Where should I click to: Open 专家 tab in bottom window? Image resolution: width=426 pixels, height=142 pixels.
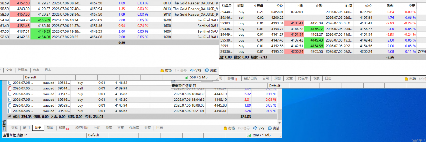[148, 128]
